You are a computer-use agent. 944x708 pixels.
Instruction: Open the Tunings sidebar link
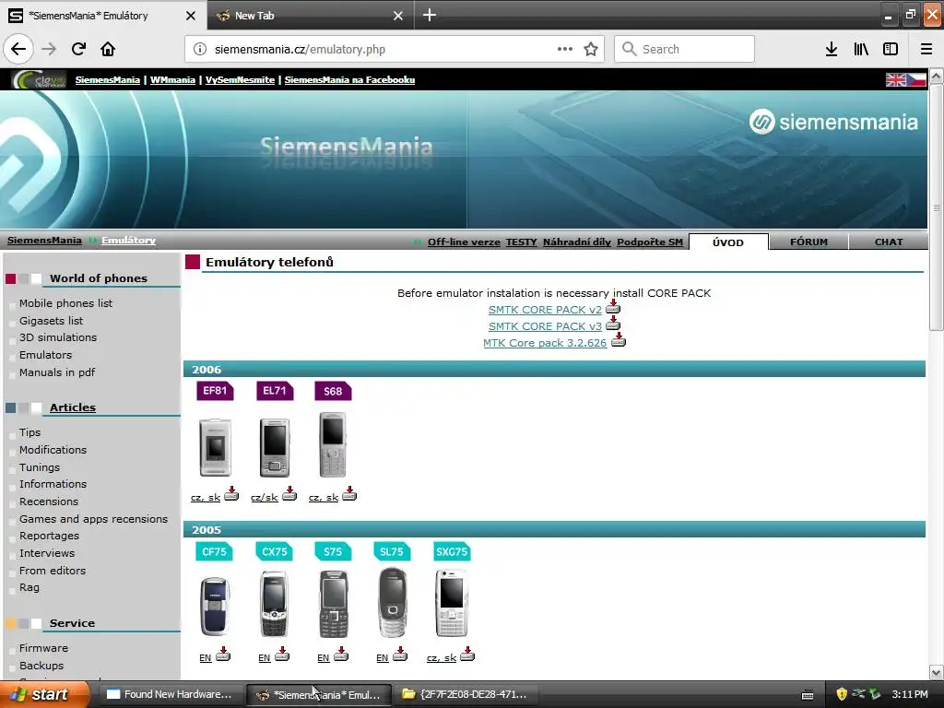40,467
